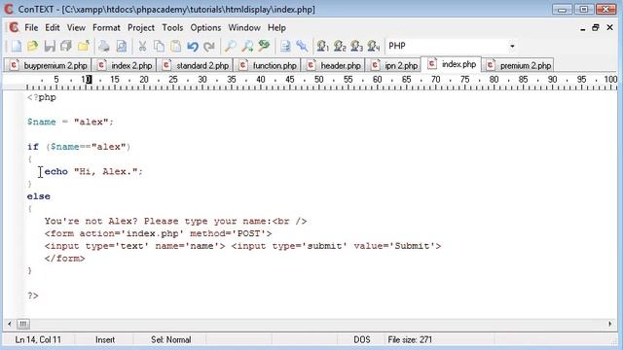Image resolution: width=623 pixels, height=350 pixels.
Task: Open the Help menu
Action: [276, 28]
